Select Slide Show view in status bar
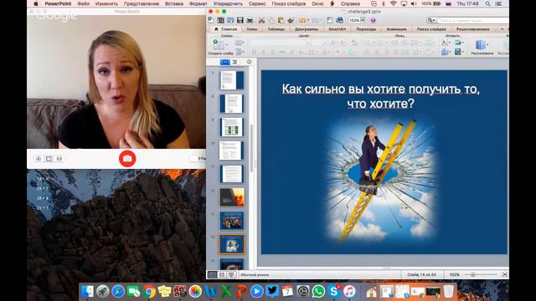The width and height of the screenshot is (536, 301). [231, 275]
